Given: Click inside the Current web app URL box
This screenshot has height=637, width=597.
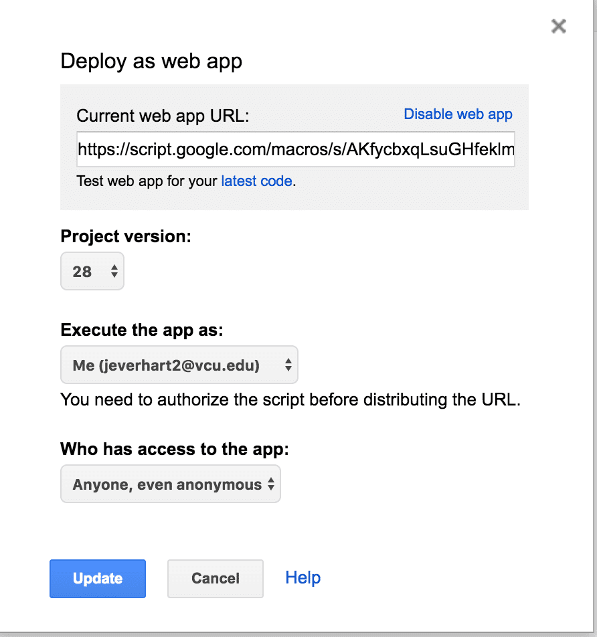Looking at the screenshot, I should click(295, 149).
